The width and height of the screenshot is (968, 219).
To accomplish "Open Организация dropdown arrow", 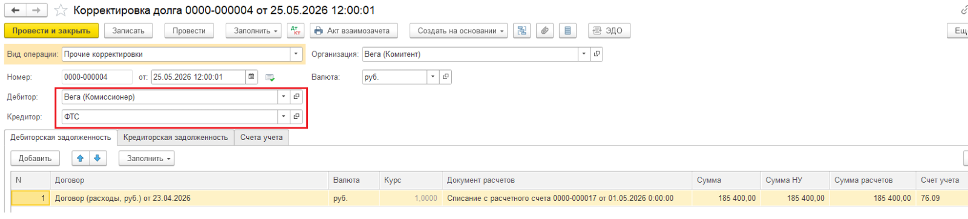I will pos(584,54).
